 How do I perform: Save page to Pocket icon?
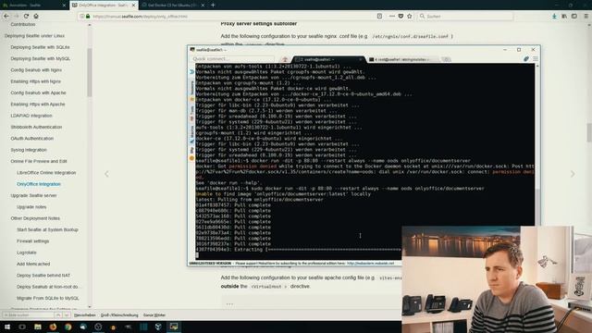[401, 17]
